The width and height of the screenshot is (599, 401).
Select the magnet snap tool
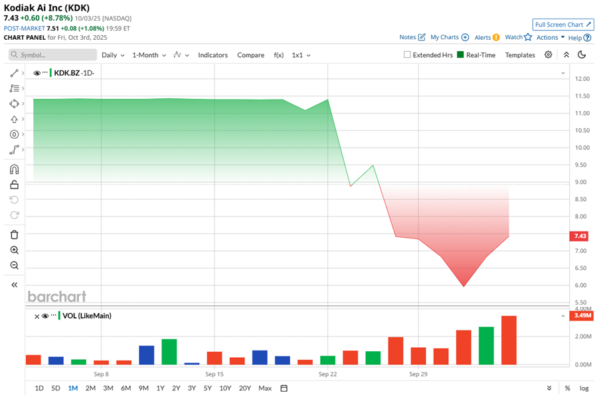click(14, 169)
